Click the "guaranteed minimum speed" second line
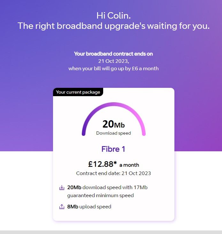 coord(100,195)
